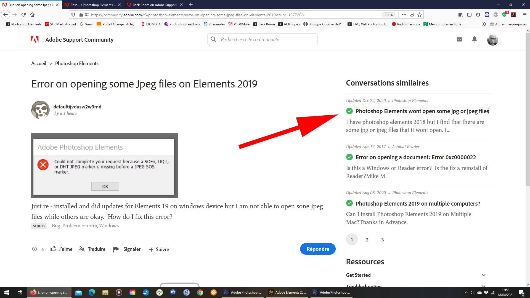Click the bookmark star in the address bar

pos(420,15)
